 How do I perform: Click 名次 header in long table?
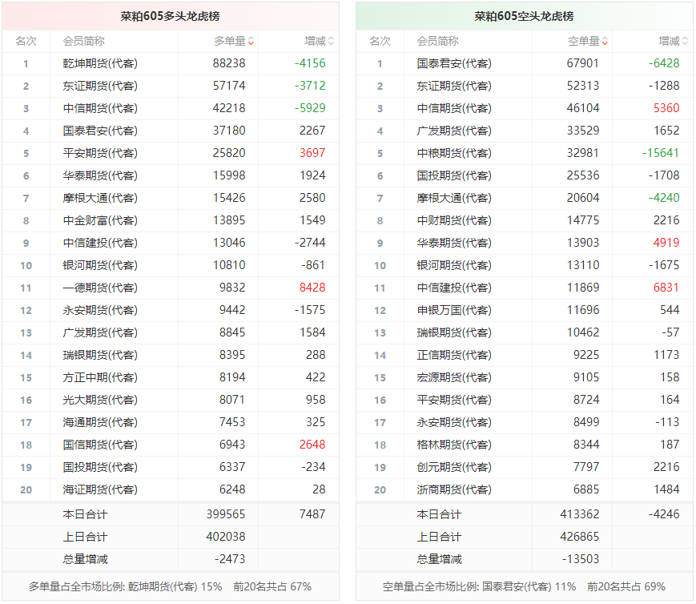[x=26, y=42]
